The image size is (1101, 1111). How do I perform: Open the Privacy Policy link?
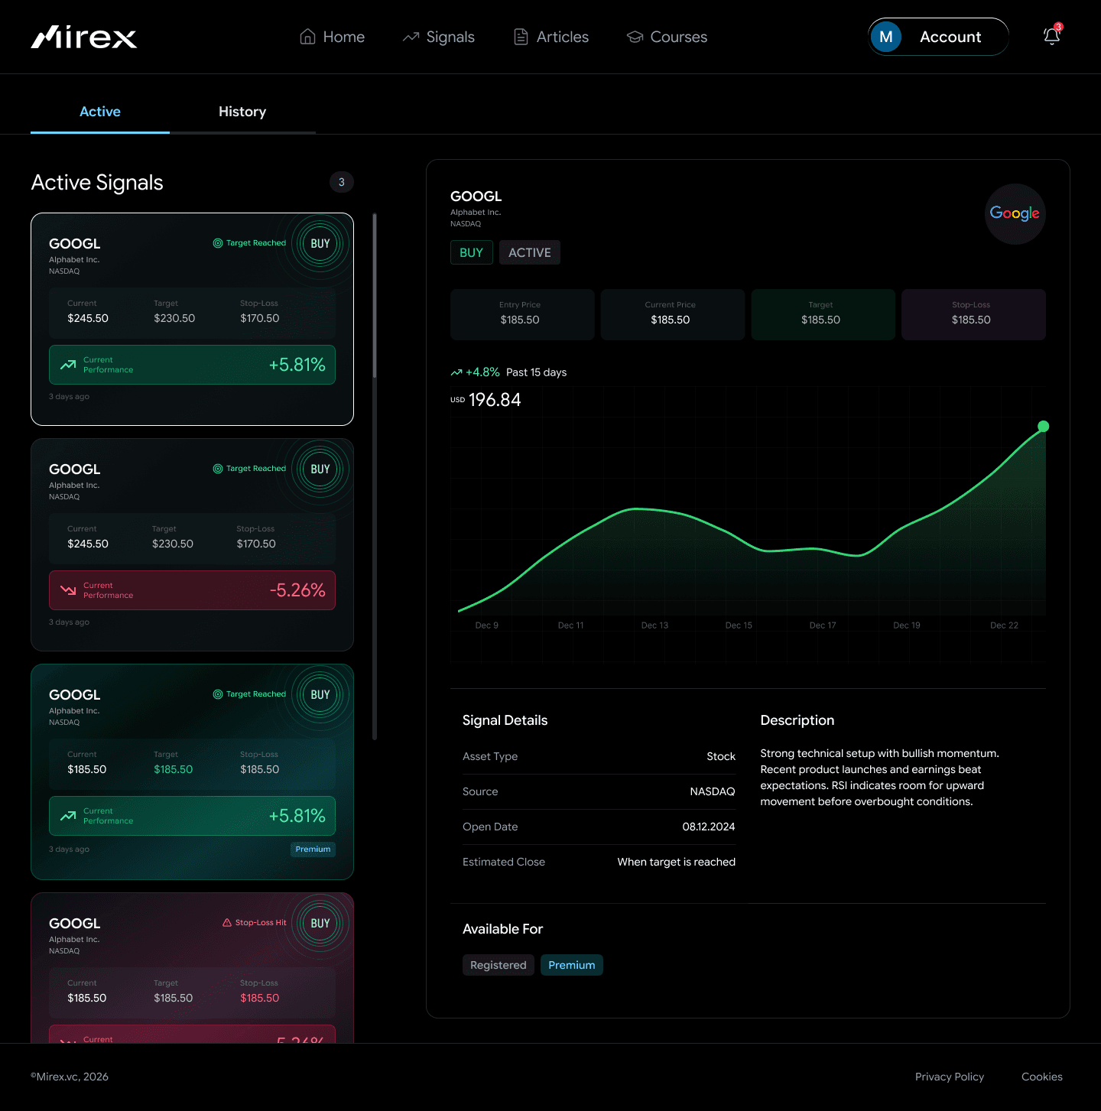tap(950, 1077)
